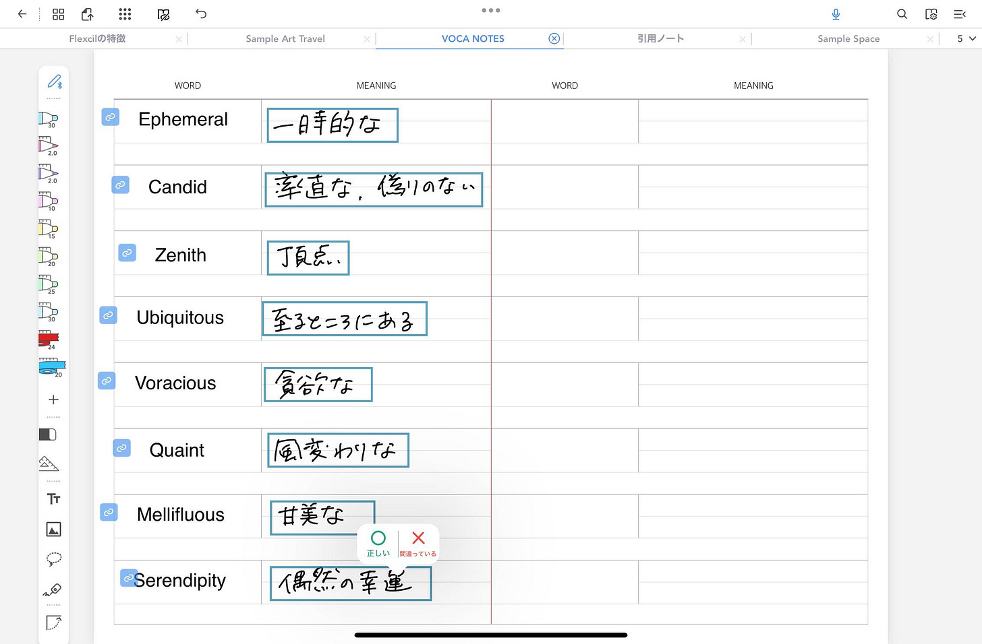Open the link icon beside Zenith
982x644 pixels.
click(127, 253)
